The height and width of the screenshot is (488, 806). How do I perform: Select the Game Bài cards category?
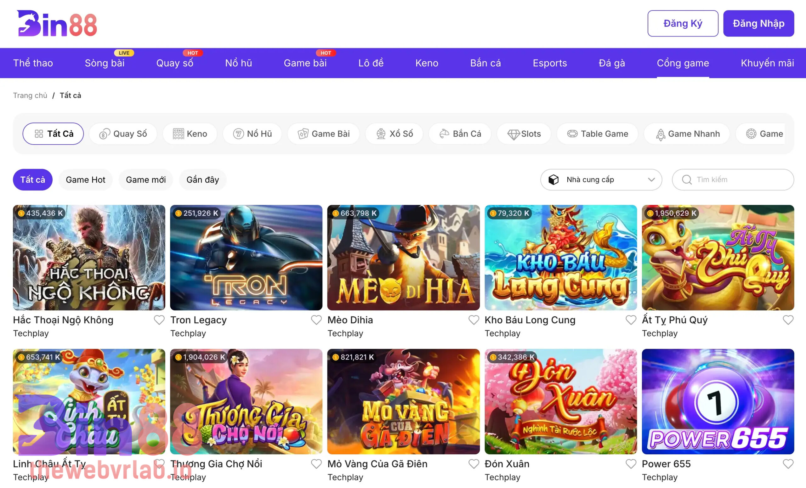tap(324, 134)
